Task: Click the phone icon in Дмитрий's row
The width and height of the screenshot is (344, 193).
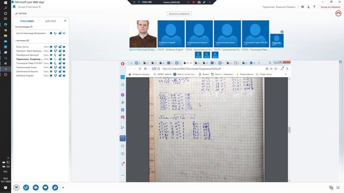Action: coord(55,55)
